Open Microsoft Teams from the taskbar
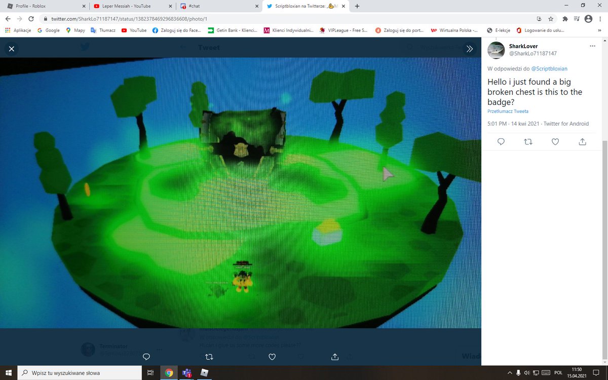This screenshot has width=608, height=380. pyautogui.click(x=186, y=373)
